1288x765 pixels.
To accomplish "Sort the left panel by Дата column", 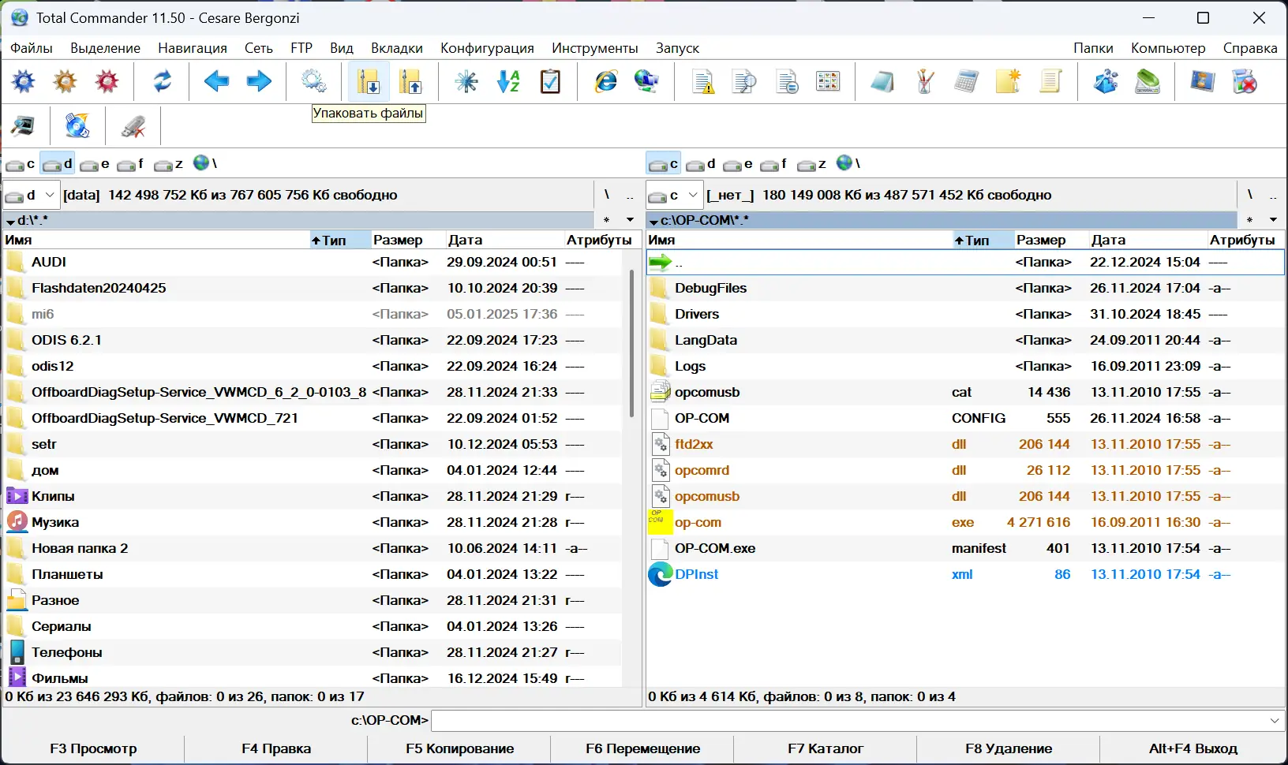I will (504, 240).
